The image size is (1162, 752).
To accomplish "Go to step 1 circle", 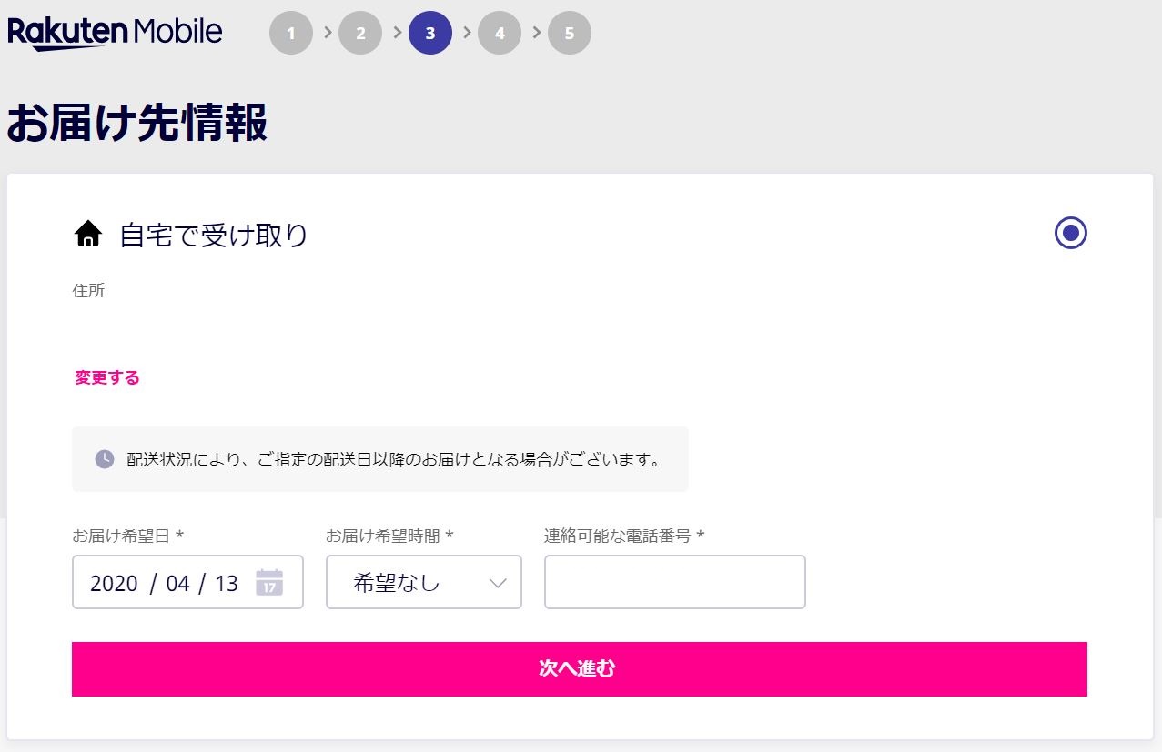I will (291, 34).
